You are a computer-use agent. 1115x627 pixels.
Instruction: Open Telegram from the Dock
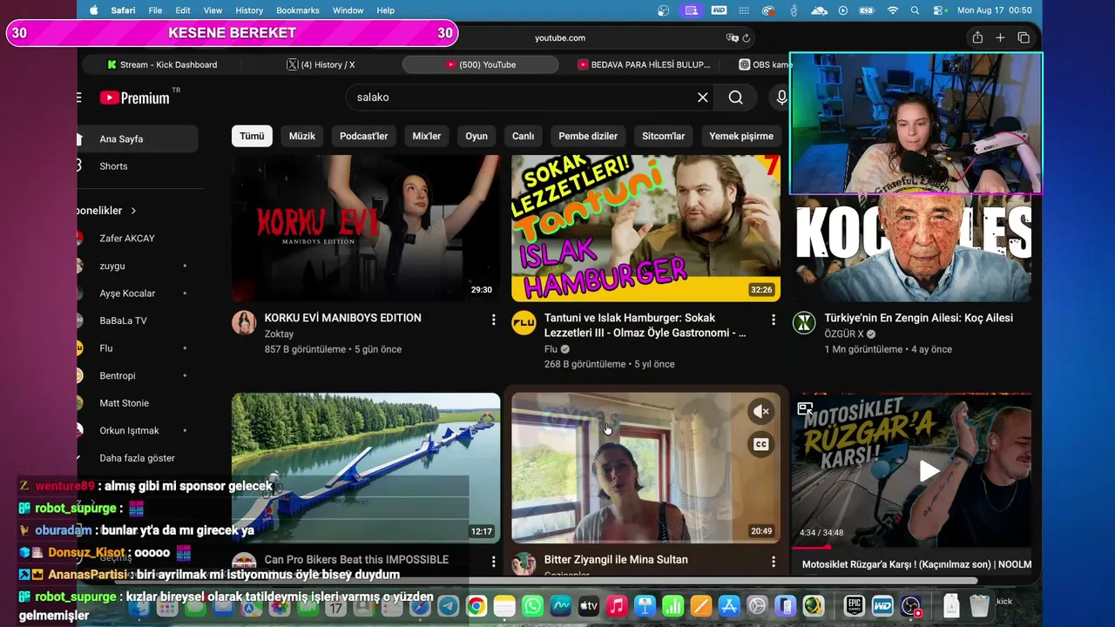(x=448, y=606)
